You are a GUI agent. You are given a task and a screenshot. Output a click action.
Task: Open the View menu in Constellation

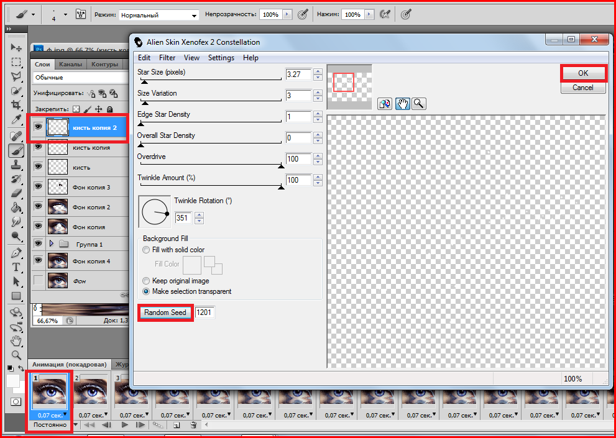tap(191, 58)
